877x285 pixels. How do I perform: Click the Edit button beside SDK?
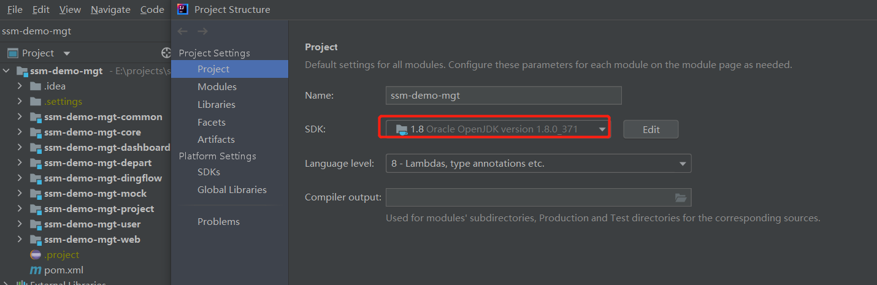651,129
